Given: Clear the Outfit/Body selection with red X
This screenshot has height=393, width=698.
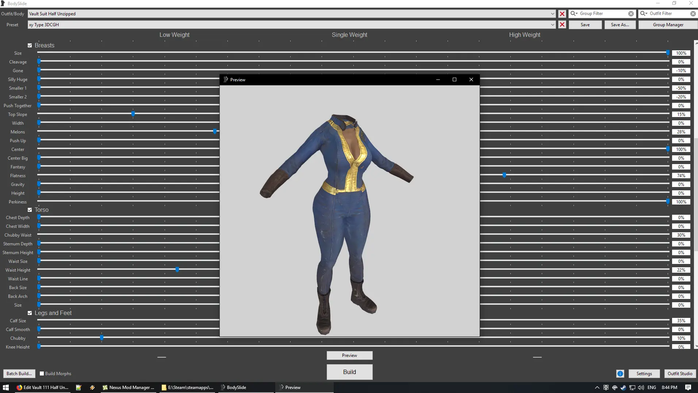Looking at the screenshot, I should pos(562,14).
